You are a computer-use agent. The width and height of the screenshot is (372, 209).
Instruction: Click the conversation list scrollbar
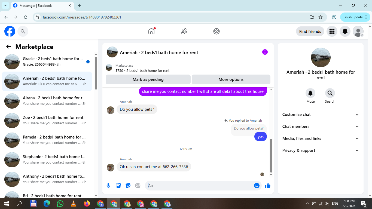96,73
